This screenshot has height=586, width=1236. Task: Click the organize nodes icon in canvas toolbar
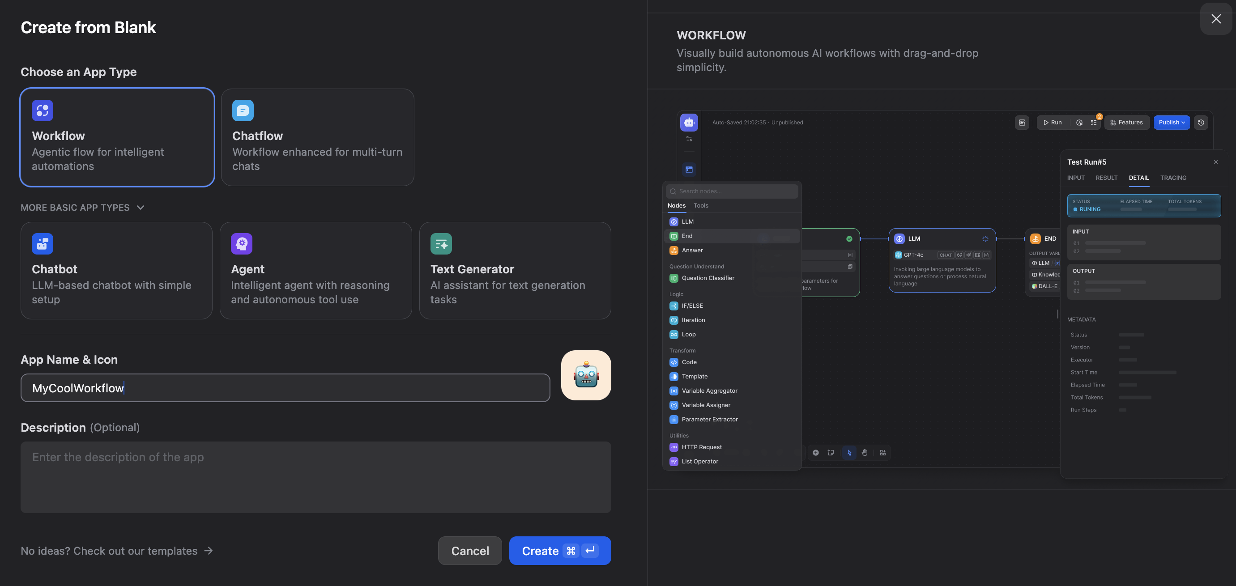(x=882, y=453)
